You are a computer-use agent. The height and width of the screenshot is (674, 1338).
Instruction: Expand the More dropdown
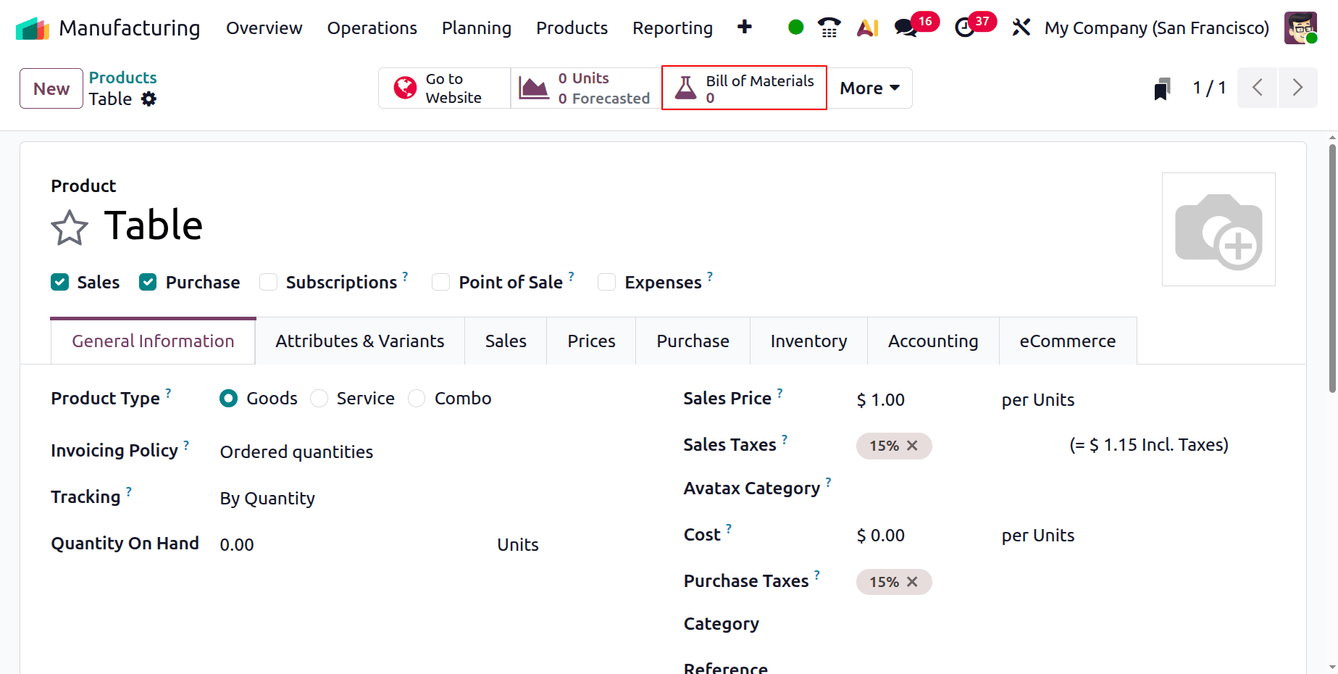(869, 88)
